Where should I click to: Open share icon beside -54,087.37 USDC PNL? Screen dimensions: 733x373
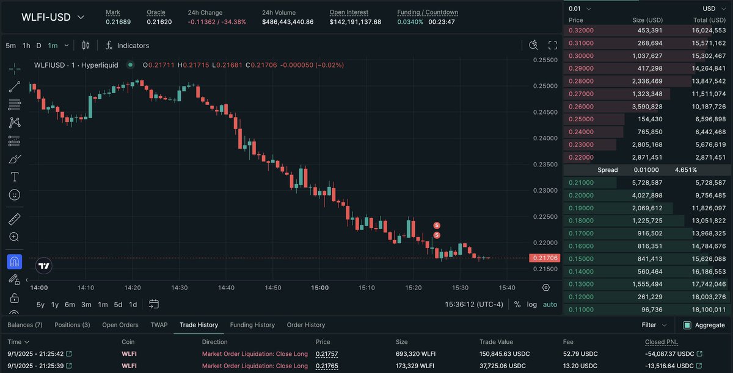[x=699, y=354]
